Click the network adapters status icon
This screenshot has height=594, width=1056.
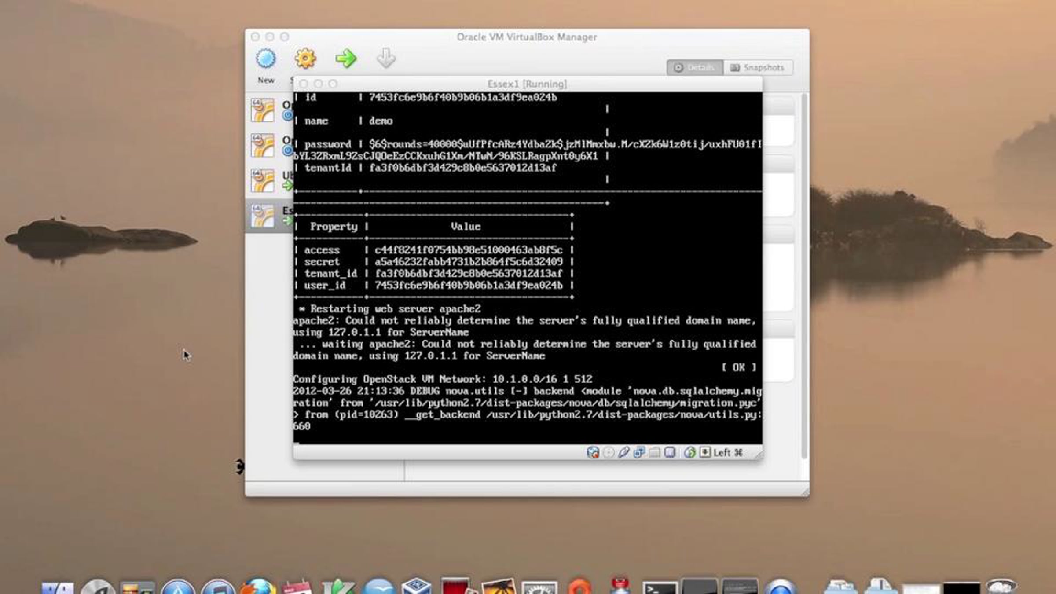[639, 452]
